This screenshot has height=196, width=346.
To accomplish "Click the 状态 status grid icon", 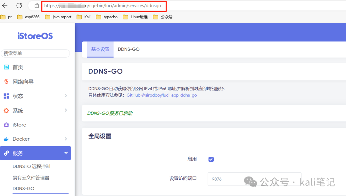I will click(x=6, y=96).
